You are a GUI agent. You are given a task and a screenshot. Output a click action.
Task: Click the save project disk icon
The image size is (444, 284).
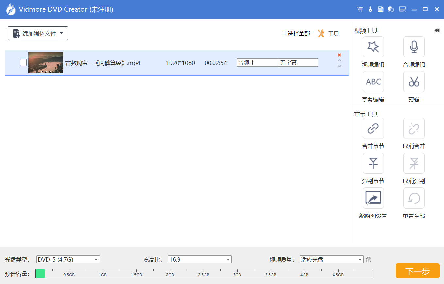(x=381, y=9)
